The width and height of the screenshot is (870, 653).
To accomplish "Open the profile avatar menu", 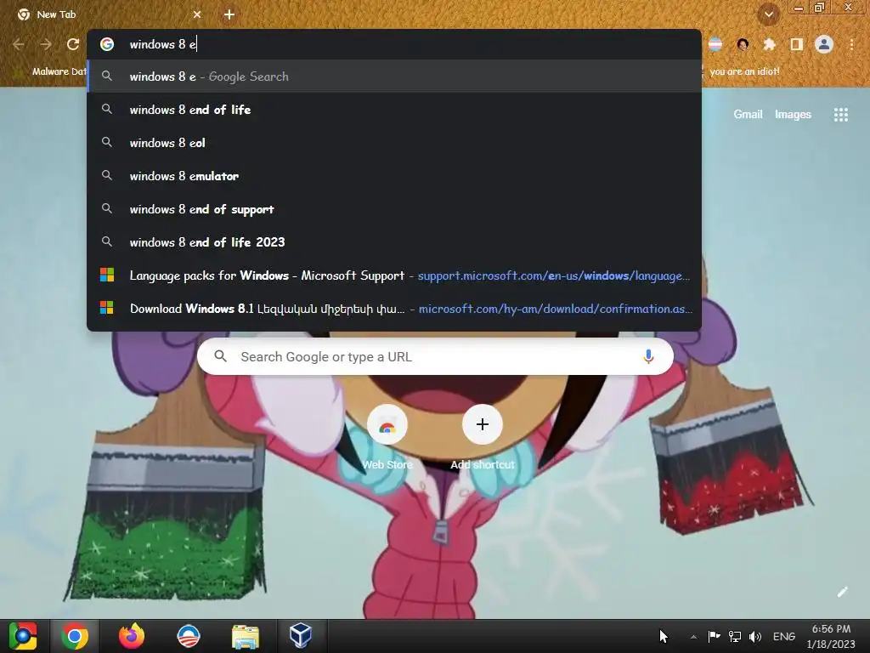I will (824, 44).
